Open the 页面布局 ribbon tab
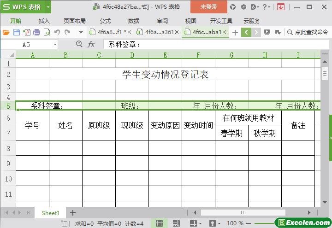This screenshot has height=228, width=332. (75, 21)
